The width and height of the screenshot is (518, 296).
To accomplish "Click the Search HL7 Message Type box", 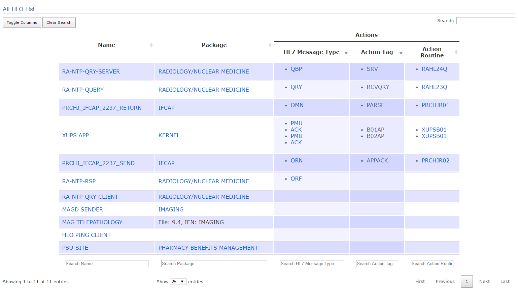I will pyautogui.click(x=311, y=264).
